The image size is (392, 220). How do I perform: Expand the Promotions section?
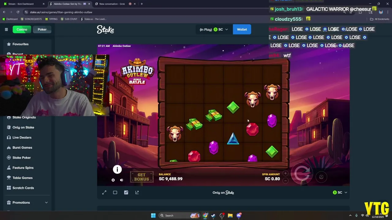point(27,203)
